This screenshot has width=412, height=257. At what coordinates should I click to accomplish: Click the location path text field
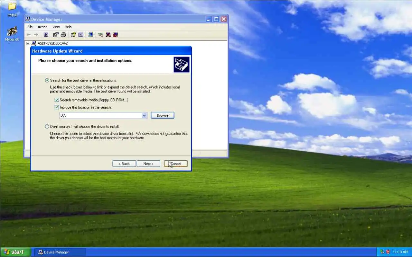100,115
